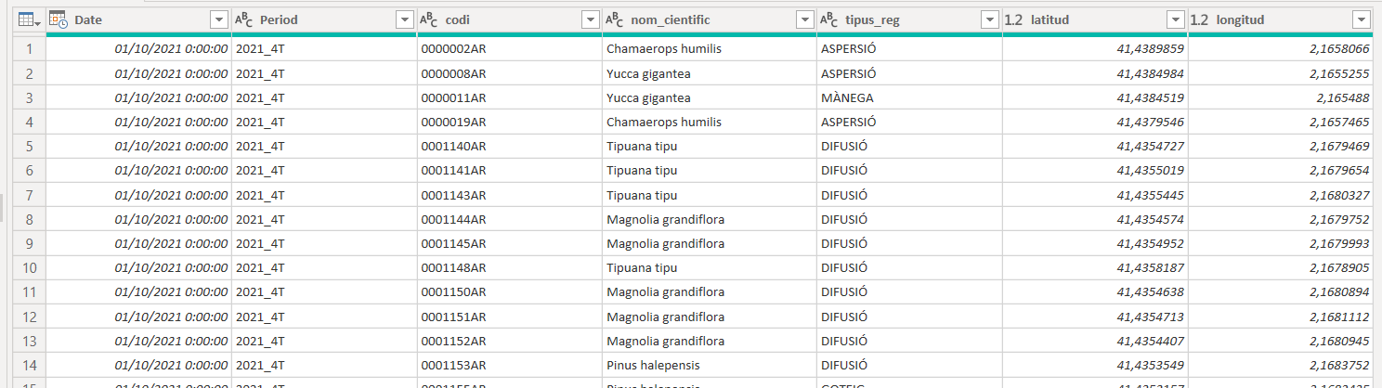The width and height of the screenshot is (1382, 388).
Task: Click the tipus_reg column type icon
Action: click(x=828, y=19)
